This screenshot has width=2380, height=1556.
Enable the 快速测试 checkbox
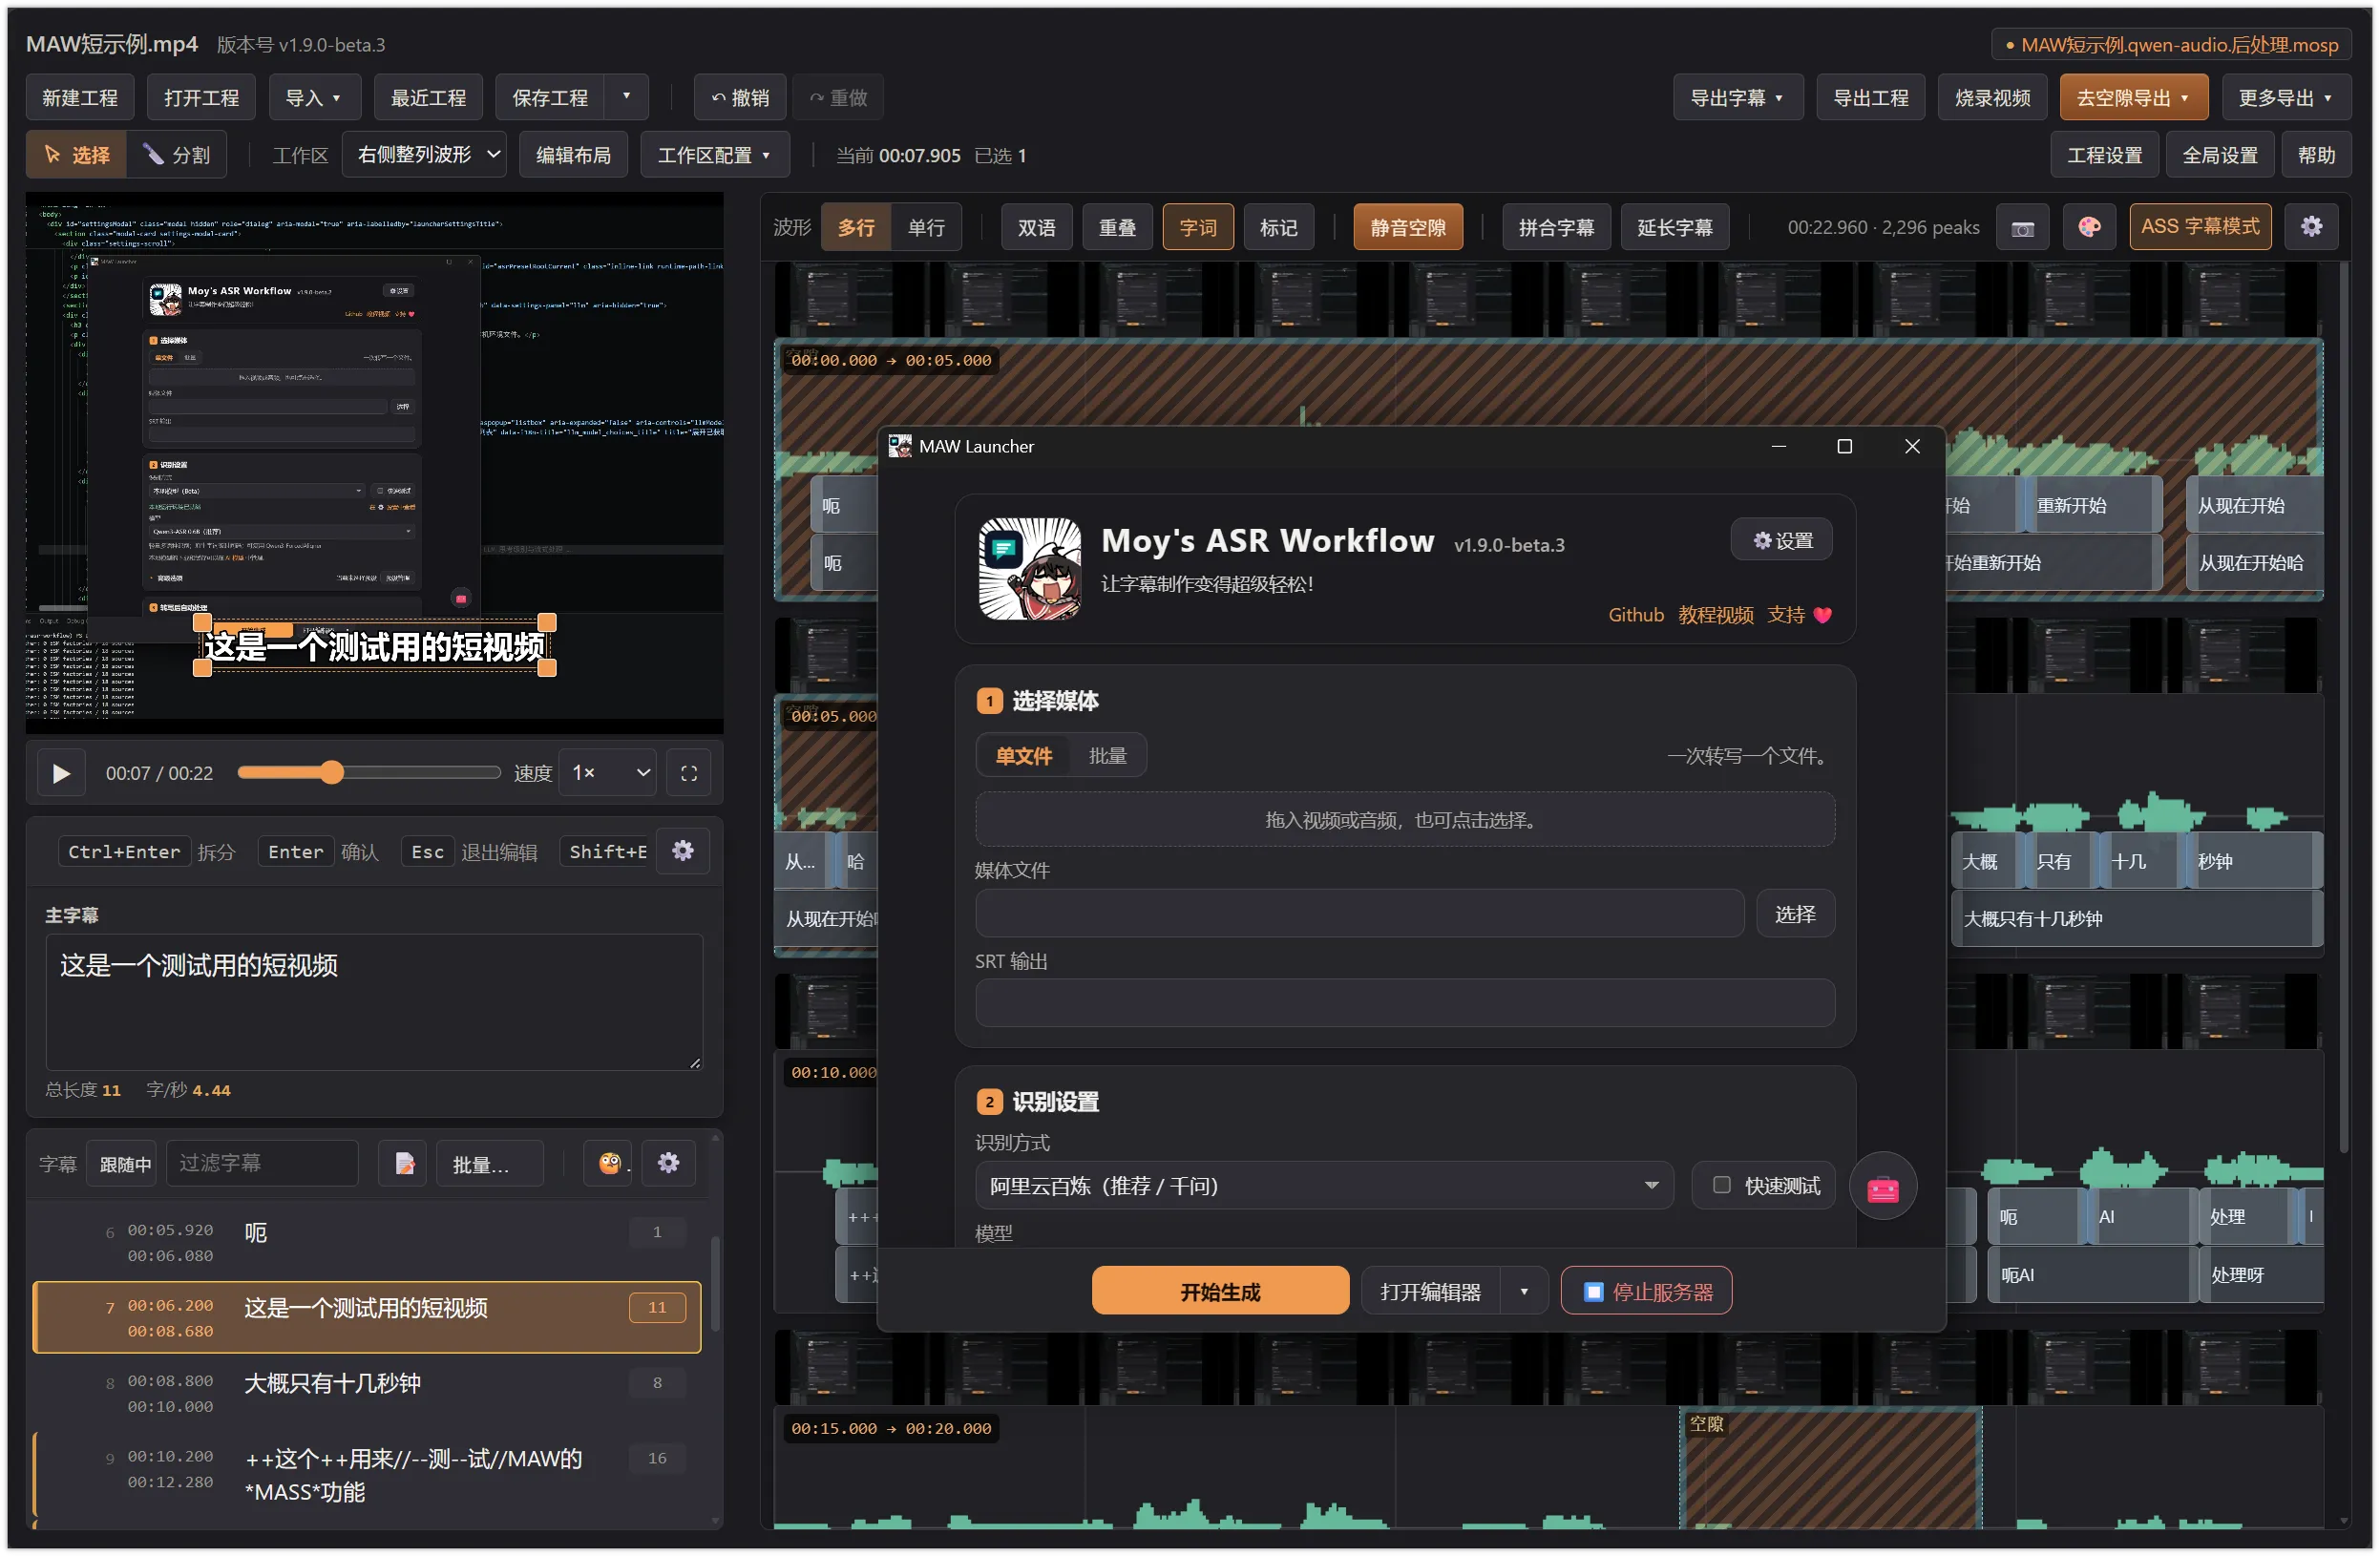point(1722,1186)
